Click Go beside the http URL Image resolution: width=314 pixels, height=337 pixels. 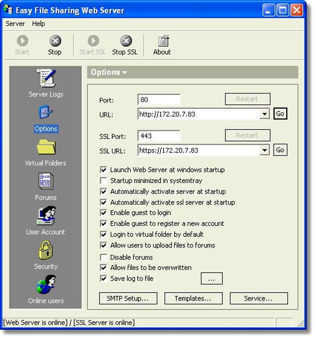[x=280, y=113]
